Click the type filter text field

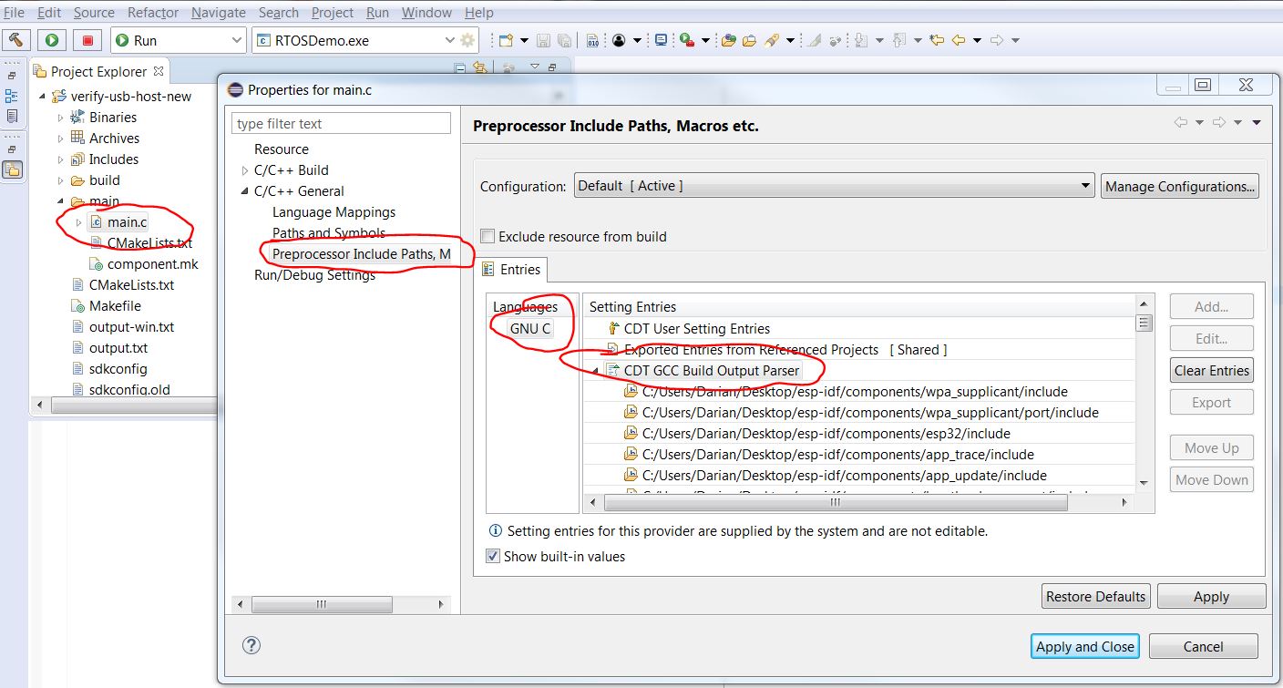point(342,123)
